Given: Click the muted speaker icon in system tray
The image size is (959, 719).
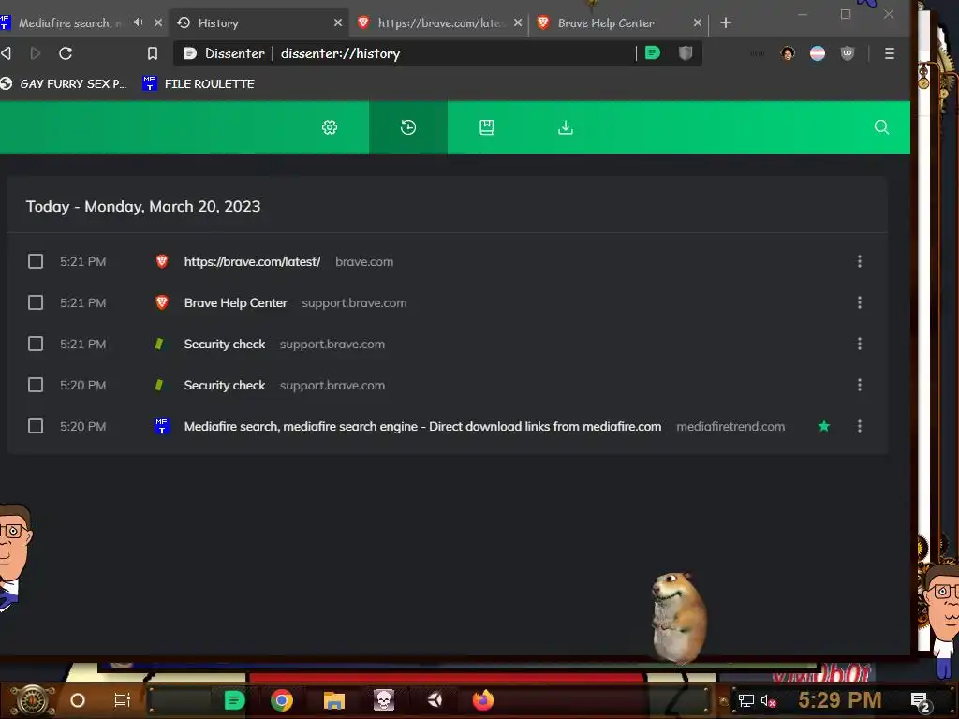Looking at the screenshot, I should point(768,700).
